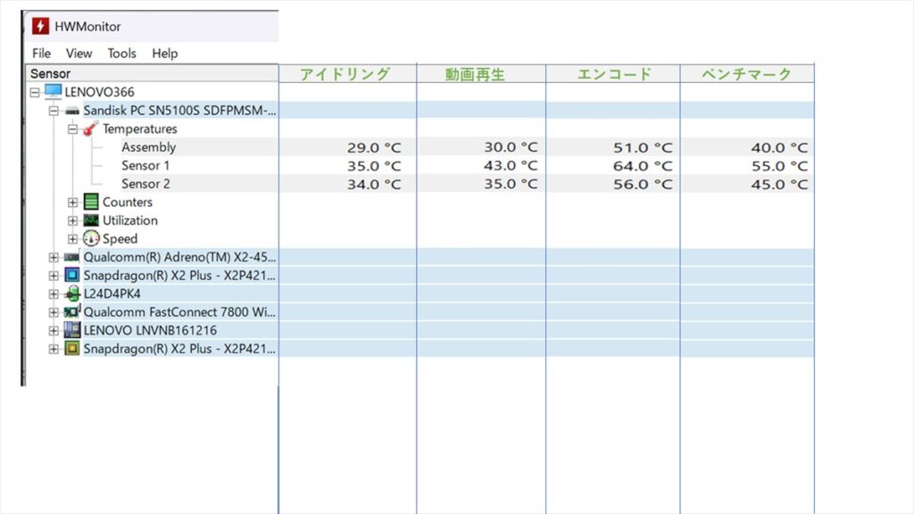Screen dimensions: 914x514
Task: Collapse the Temperatures group
Action: coord(72,128)
